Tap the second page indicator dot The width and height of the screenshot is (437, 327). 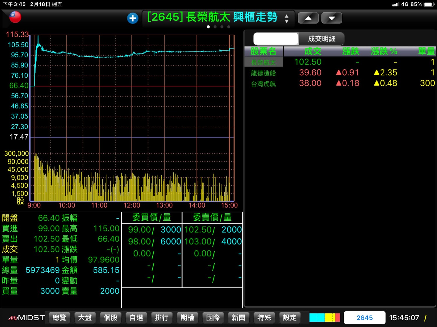[x=215, y=27]
